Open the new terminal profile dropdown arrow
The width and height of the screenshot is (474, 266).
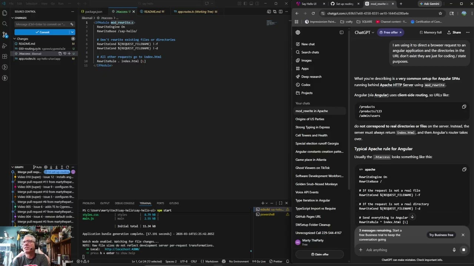click(x=267, y=203)
